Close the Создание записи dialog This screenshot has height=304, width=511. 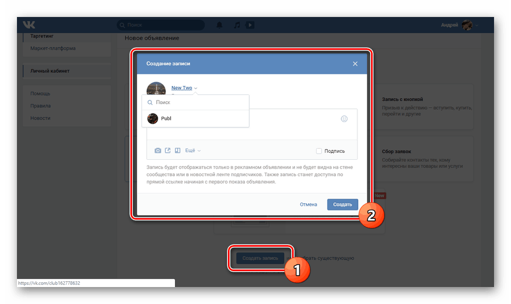(x=355, y=64)
